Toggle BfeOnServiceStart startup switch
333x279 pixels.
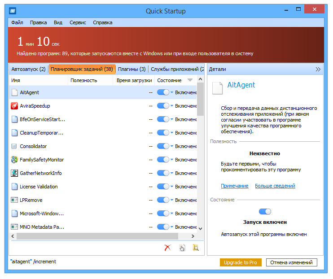pyautogui.click(x=163, y=119)
